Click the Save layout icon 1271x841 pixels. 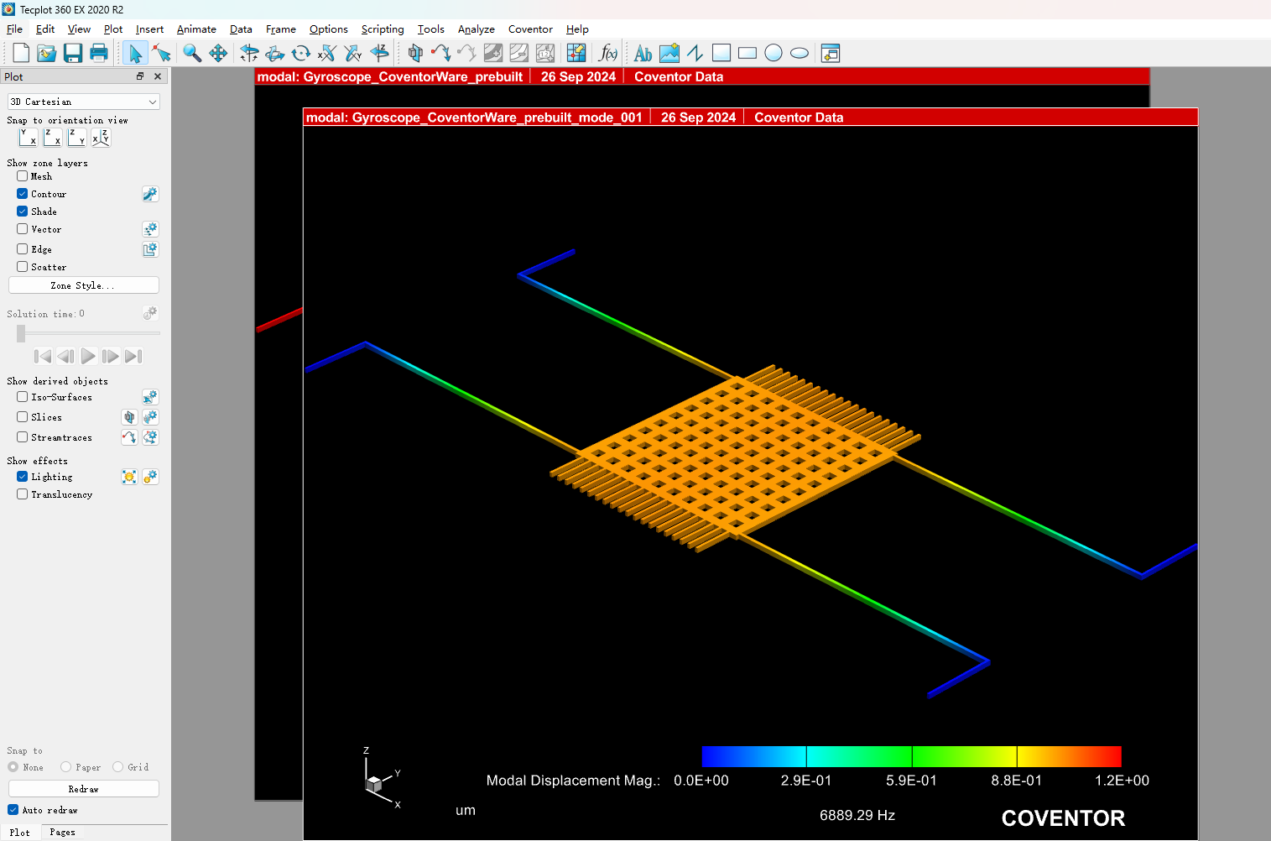(x=73, y=54)
